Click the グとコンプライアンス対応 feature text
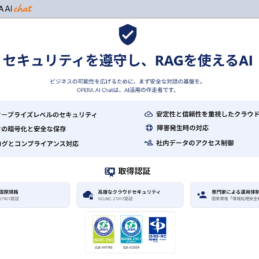Screen dimensions: 259x259 click(39, 144)
